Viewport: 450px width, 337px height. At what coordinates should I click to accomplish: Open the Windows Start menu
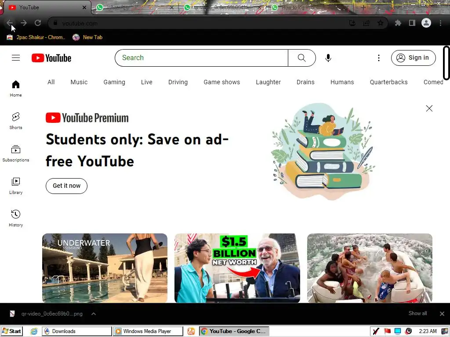(x=12, y=331)
